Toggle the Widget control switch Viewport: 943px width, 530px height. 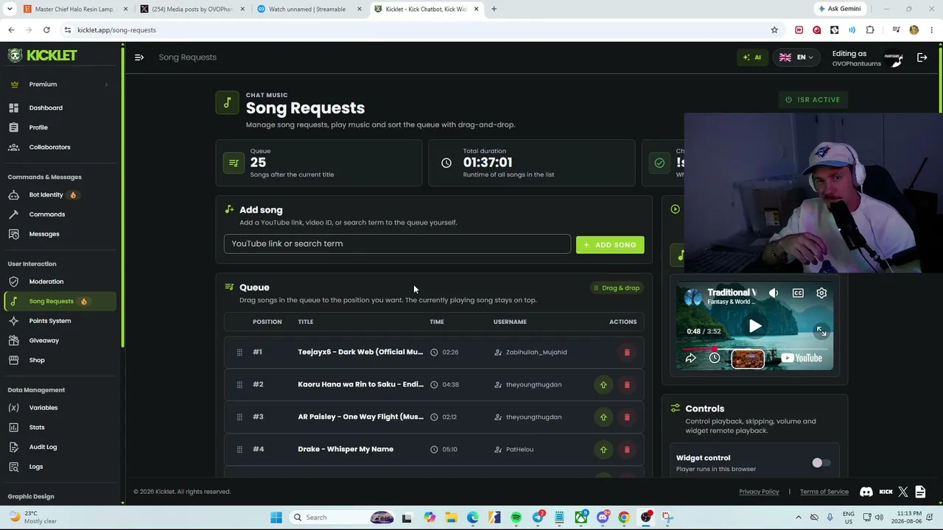click(821, 463)
